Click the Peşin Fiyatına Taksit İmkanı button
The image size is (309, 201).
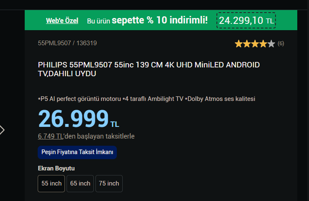pos(77,152)
